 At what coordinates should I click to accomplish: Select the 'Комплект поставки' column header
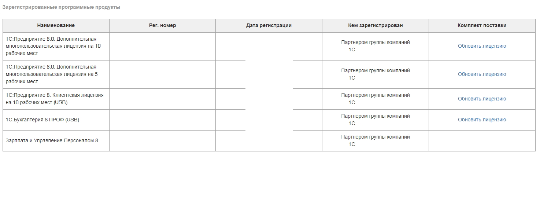click(482, 26)
